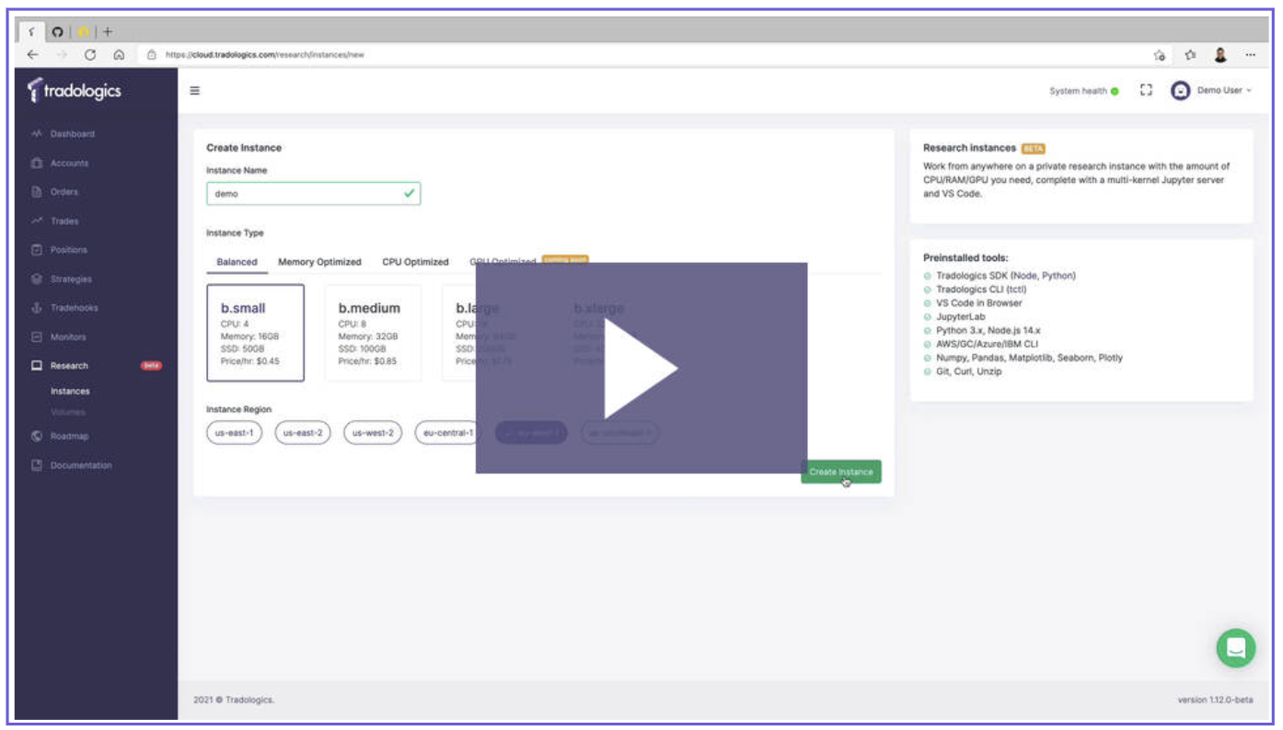Choose the us-west-2 region

(x=373, y=432)
